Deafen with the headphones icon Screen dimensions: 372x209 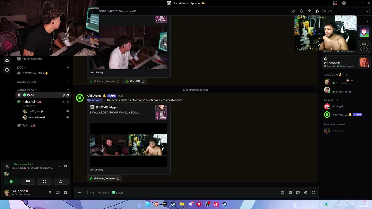pos(58,192)
